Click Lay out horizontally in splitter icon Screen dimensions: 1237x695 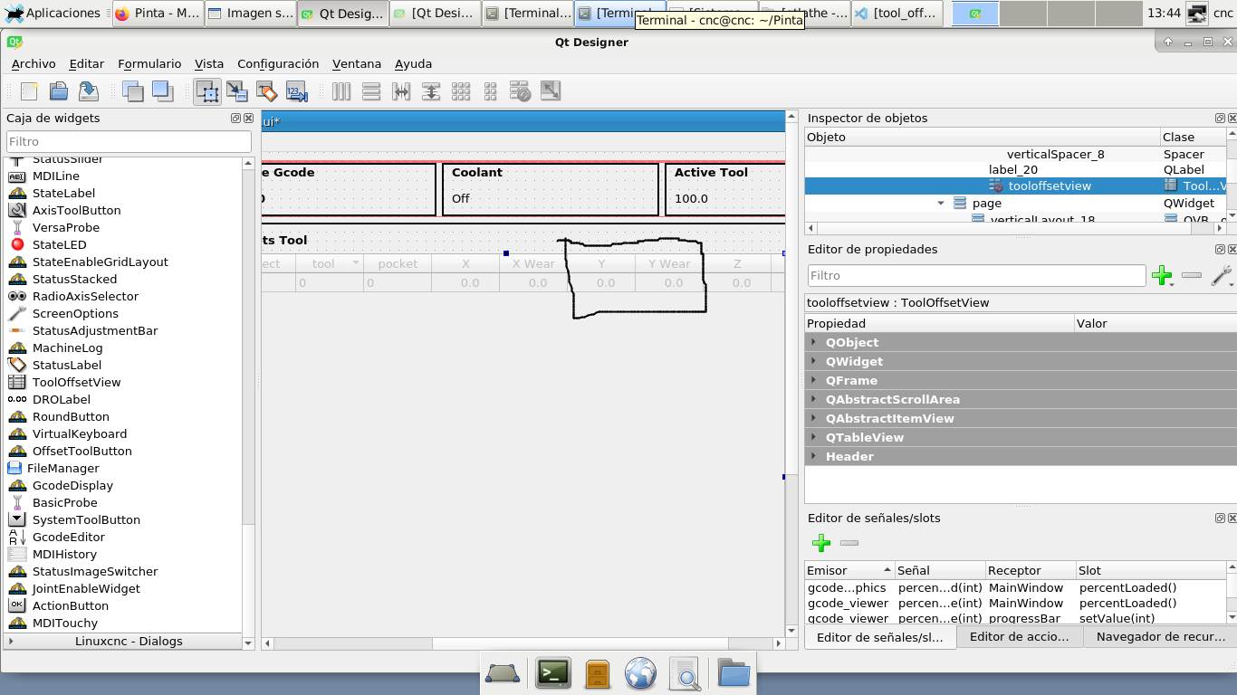(x=401, y=90)
